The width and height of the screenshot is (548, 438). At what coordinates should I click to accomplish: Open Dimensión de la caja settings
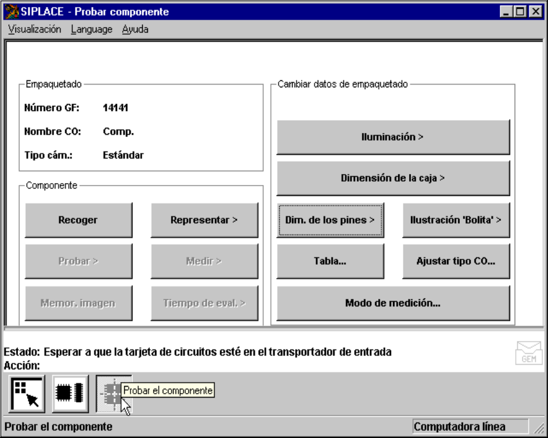[x=393, y=178]
